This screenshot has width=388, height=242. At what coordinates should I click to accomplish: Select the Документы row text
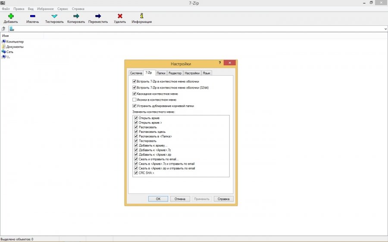point(15,46)
